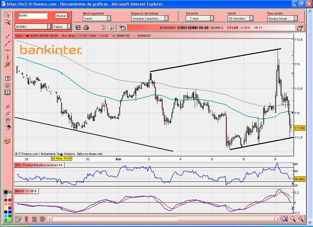Click the BUND0908 ticker text
Screen dimensions: 313x227
coord(168,28)
